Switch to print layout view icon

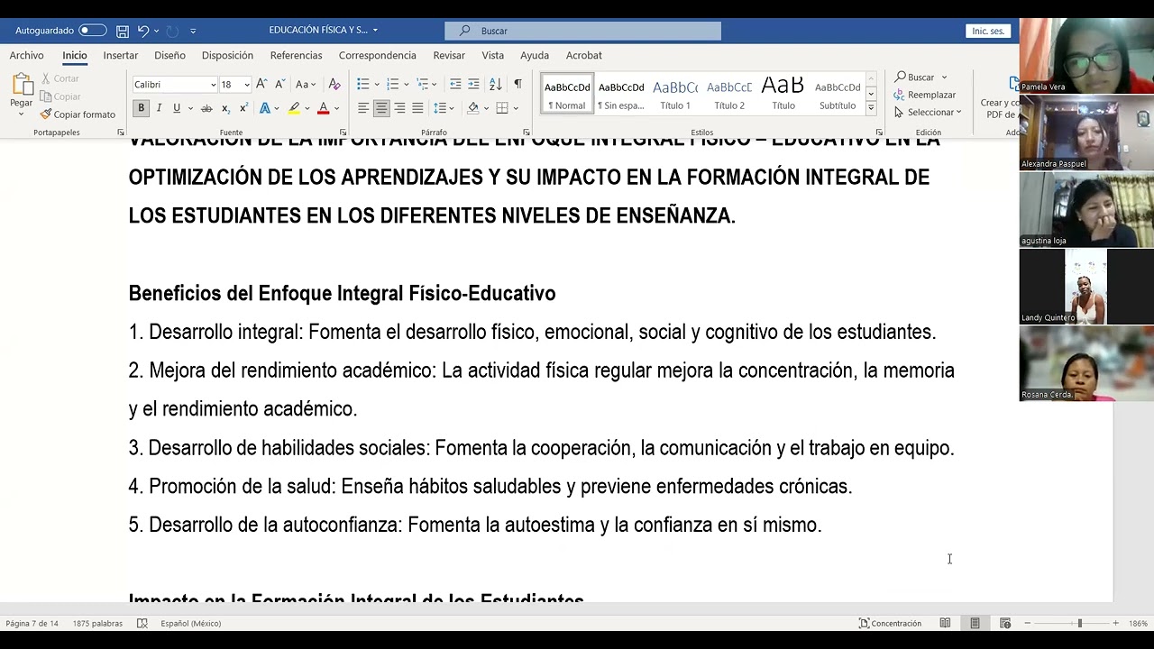click(975, 623)
